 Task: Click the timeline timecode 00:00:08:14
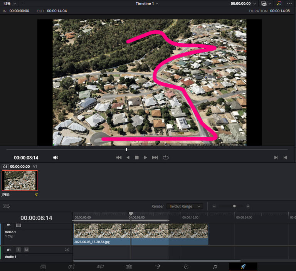36,218
